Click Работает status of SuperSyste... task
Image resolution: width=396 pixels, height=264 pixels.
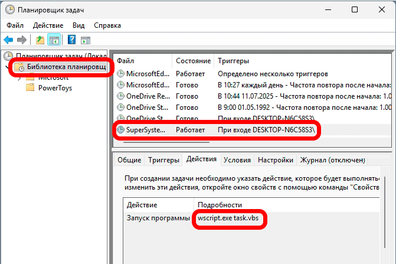(x=190, y=130)
